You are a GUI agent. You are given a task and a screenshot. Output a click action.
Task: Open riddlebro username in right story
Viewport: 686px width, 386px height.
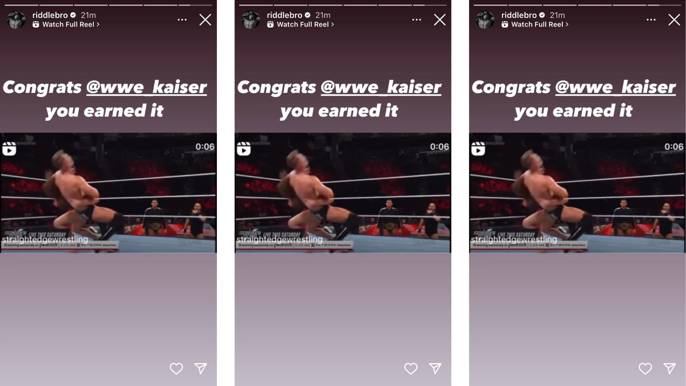519,15
